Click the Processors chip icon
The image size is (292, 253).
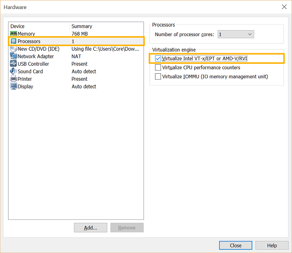tap(14, 41)
